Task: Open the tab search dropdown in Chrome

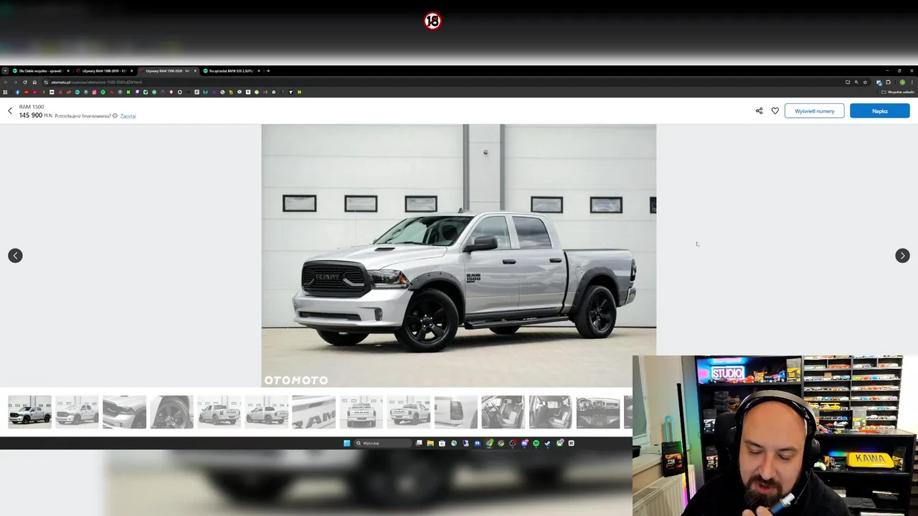Action: 5,71
